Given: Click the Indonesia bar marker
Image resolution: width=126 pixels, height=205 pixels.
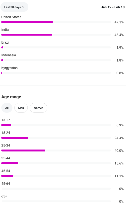Looking at the screenshot, I should point(2,60).
